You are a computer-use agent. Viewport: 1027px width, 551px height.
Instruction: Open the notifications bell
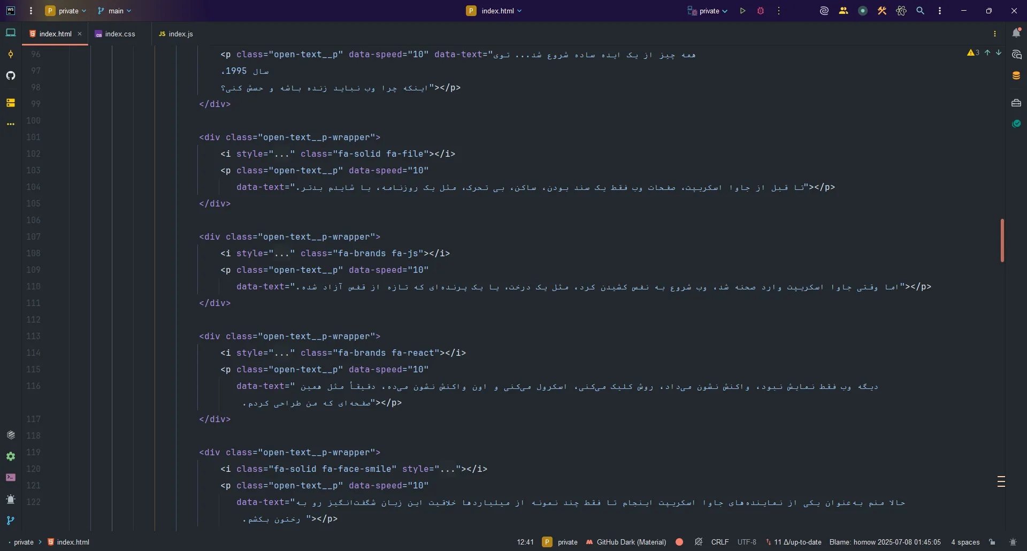click(x=1017, y=33)
